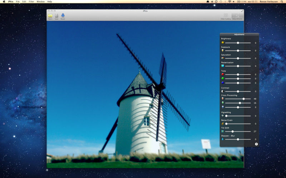Click the Posterization icon
286x178 pixels.
pos(222,66)
